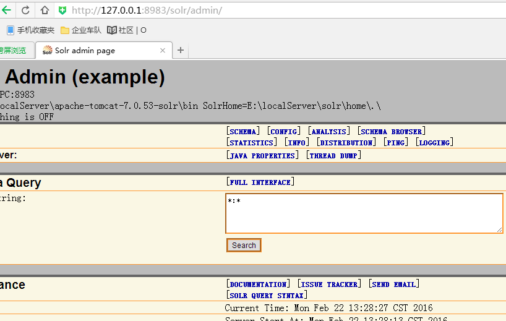
Task: Open the SCHEMA BROWSER link
Action: coord(391,132)
